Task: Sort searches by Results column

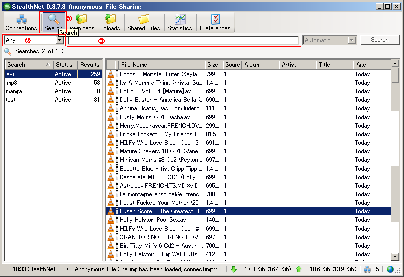Action: pos(90,65)
